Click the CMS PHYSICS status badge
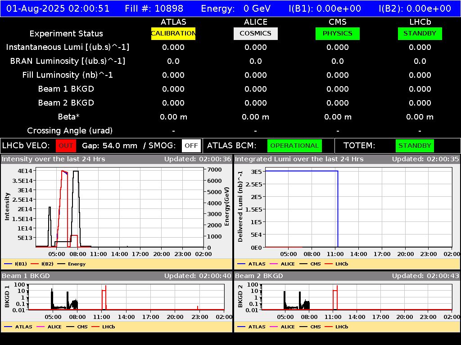Image resolution: width=461 pixels, height=345 pixels. coord(338,33)
